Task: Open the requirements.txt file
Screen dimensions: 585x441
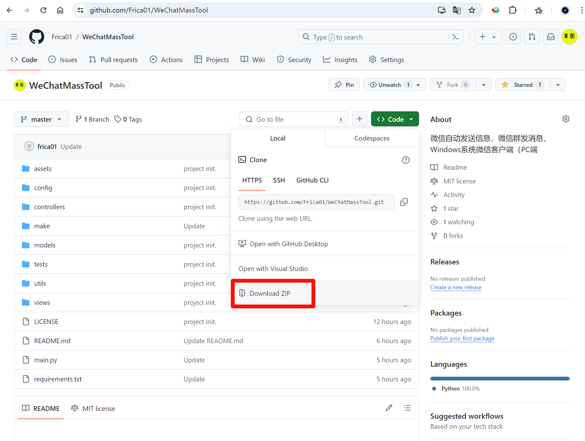Action: click(58, 379)
